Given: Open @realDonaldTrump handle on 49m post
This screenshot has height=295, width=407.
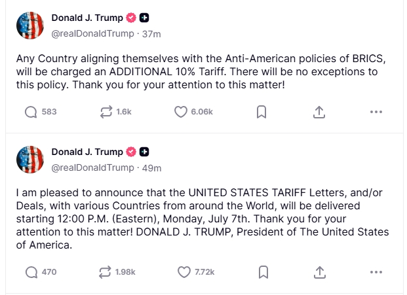Looking at the screenshot, I should (92, 167).
